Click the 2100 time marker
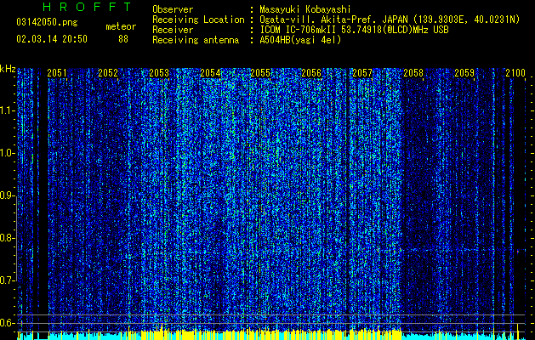Image resolution: width=535 pixels, height=340 pixels. pos(515,73)
